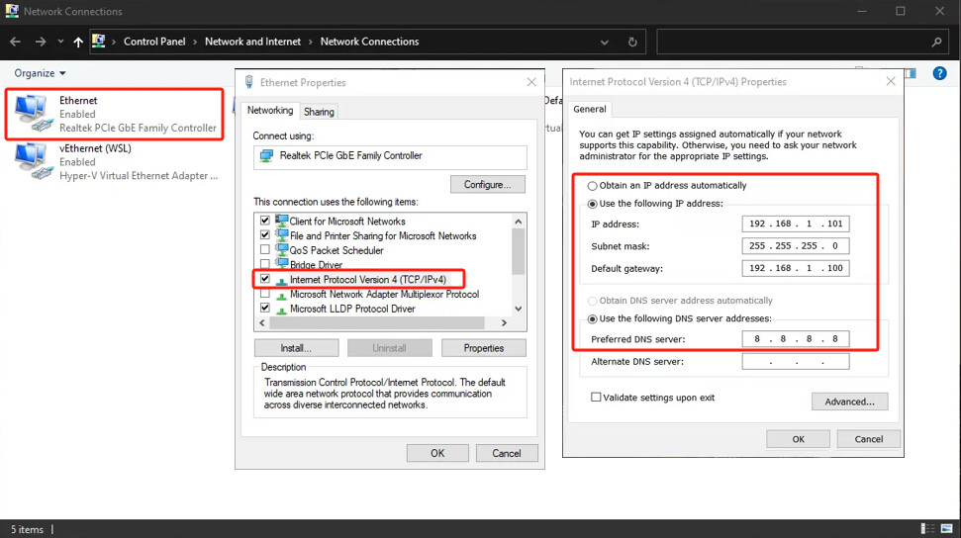Go up one folder level arrow
Viewport: 961px width, 538px height.
[78, 42]
